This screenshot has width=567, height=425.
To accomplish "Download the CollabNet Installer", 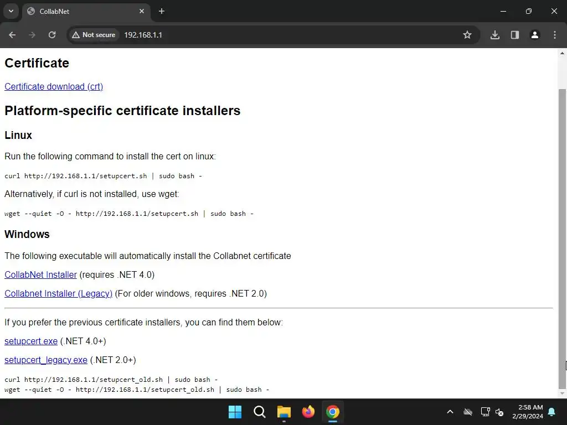I will click(x=40, y=274).
